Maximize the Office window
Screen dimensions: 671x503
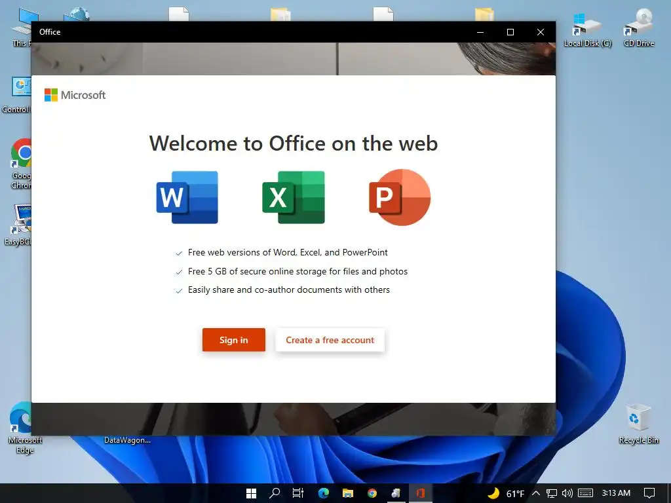510,32
